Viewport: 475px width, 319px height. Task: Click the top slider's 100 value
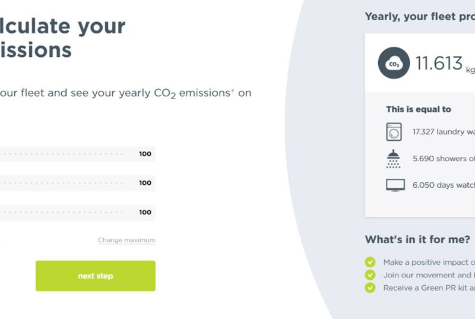145,154
